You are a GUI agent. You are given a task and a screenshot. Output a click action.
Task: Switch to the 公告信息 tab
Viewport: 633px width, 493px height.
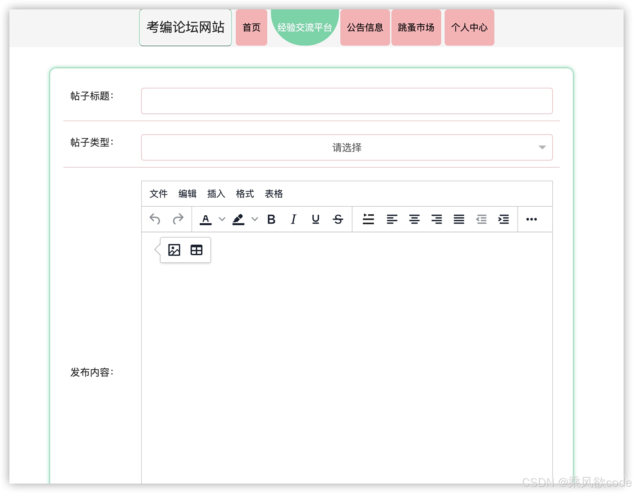365,28
